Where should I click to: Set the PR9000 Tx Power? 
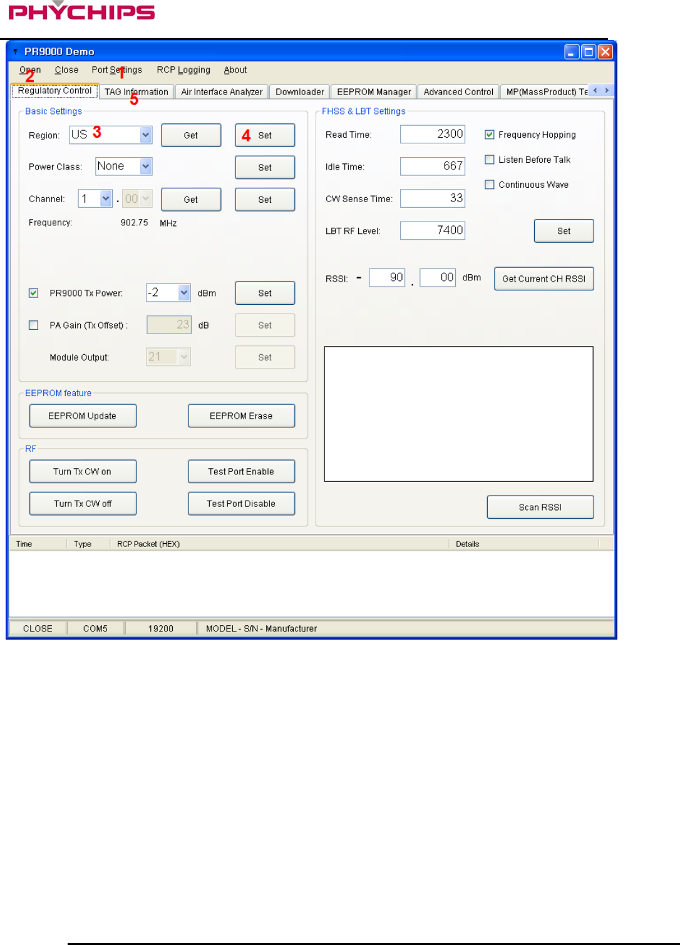point(265,293)
